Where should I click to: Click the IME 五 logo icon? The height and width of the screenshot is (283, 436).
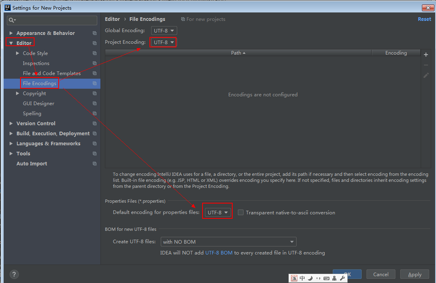pos(294,278)
